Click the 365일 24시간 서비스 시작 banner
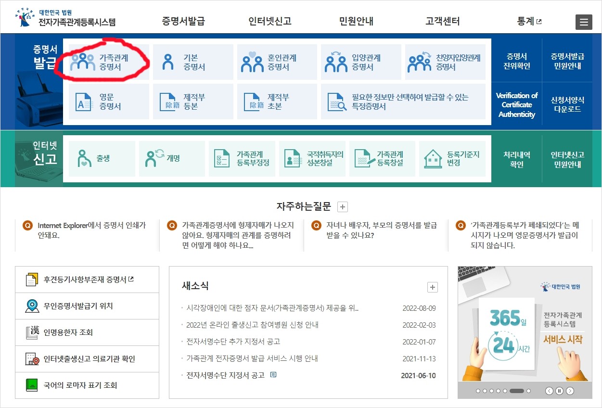This screenshot has height=408, width=602. [525, 325]
